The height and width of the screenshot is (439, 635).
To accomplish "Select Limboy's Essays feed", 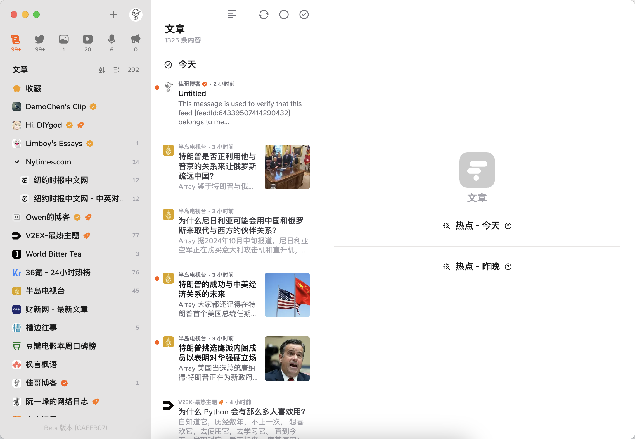I will tap(75, 144).
